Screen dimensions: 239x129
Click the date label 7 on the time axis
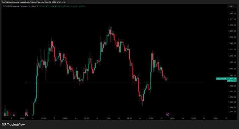[x=54, y=118]
